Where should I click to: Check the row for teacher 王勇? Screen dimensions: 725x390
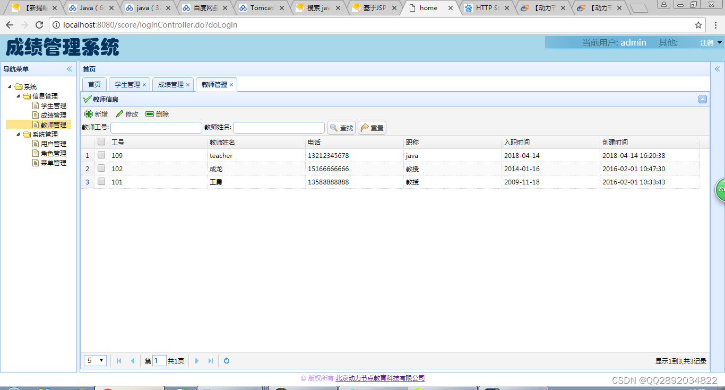[101, 181]
